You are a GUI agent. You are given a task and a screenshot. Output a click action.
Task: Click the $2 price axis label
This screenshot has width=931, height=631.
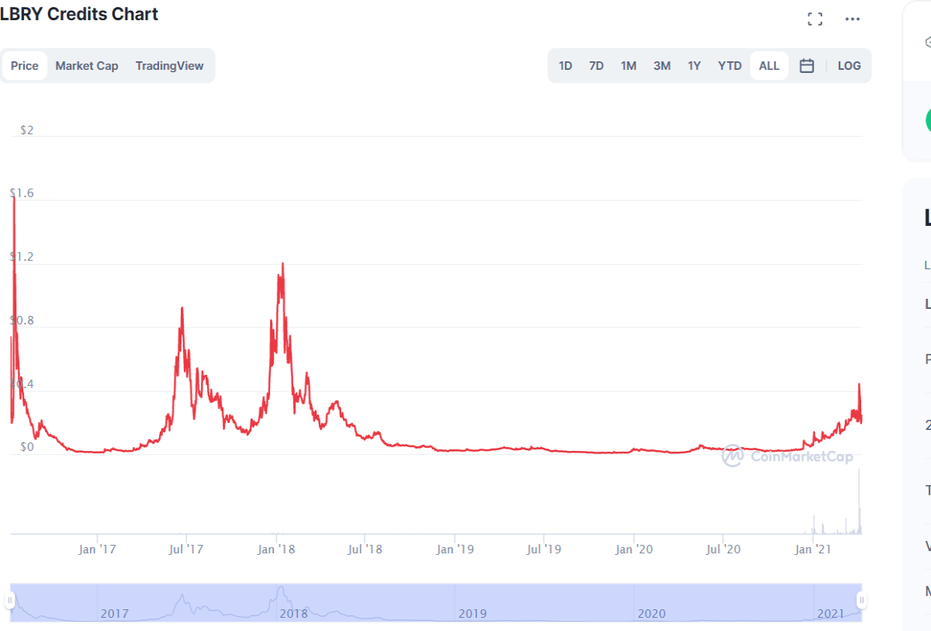26,130
